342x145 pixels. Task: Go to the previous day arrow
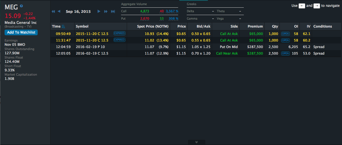point(59,11)
